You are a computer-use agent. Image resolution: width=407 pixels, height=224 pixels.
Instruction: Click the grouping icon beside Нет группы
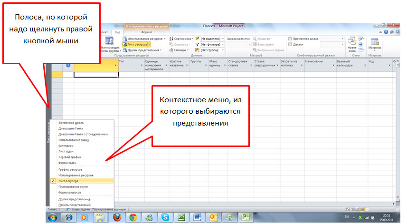(x=197, y=50)
